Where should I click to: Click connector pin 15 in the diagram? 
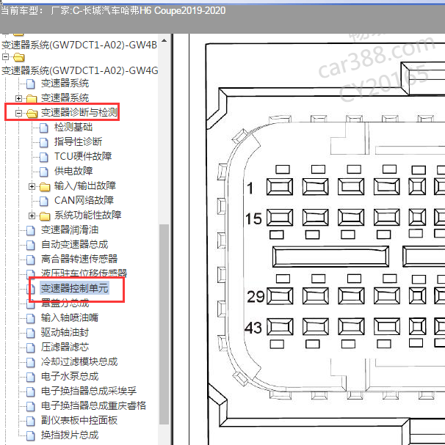click(280, 218)
